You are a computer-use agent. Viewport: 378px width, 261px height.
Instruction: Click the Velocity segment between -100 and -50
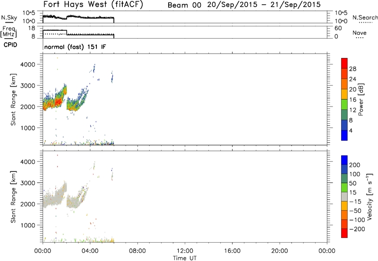pyautogui.click(x=344, y=215)
